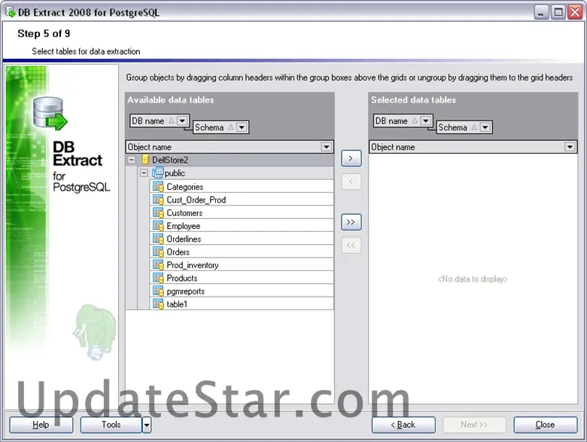Image resolution: width=587 pixels, height=442 pixels.
Task: Click the Orderlines table icon
Action: tap(158, 239)
